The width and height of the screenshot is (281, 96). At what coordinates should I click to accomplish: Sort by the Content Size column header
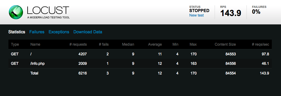[225, 44]
